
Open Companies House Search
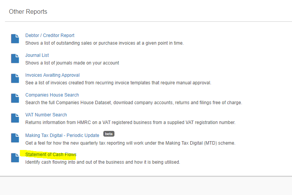(x=52, y=95)
